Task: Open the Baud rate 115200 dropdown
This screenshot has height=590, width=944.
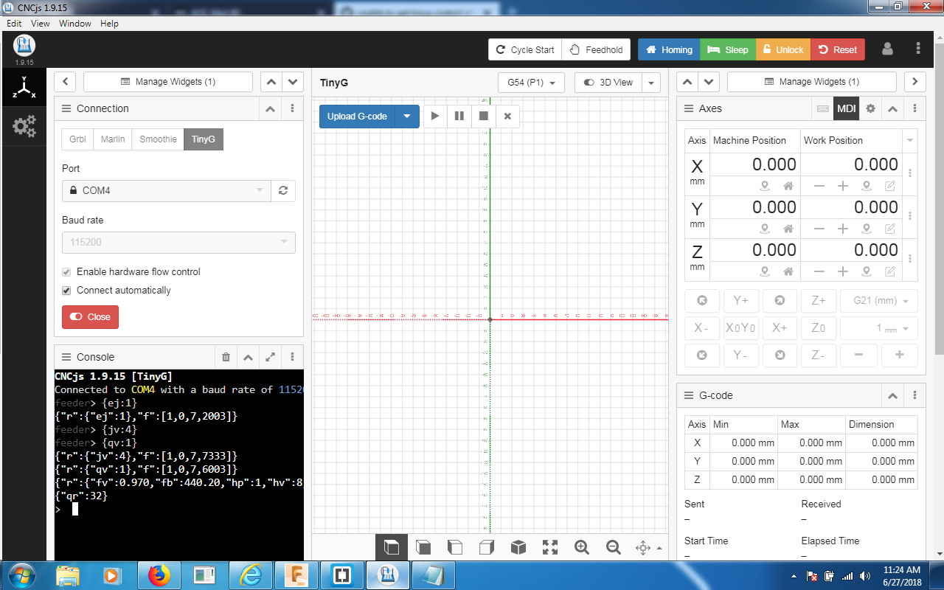Action: tap(178, 243)
